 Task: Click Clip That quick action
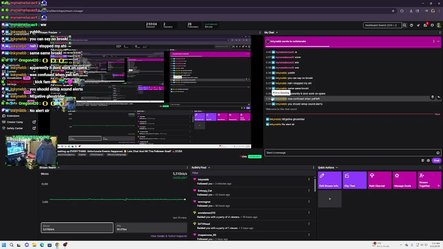pos(355,180)
